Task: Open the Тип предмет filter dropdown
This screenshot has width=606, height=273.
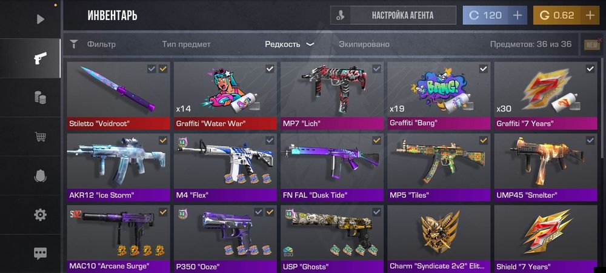Action: click(x=186, y=44)
